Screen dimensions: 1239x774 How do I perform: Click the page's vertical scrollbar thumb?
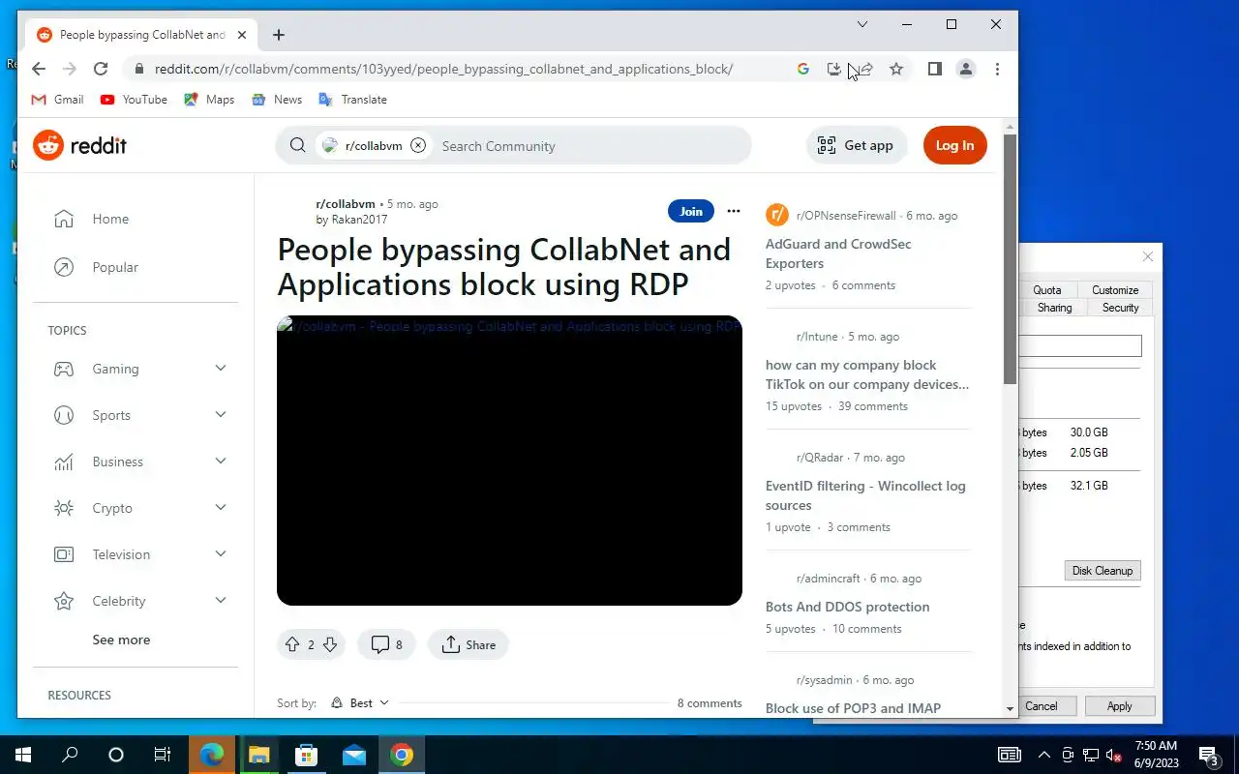coord(1010,258)
